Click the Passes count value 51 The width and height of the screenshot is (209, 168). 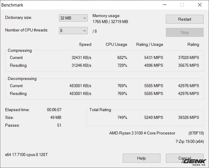59,126
